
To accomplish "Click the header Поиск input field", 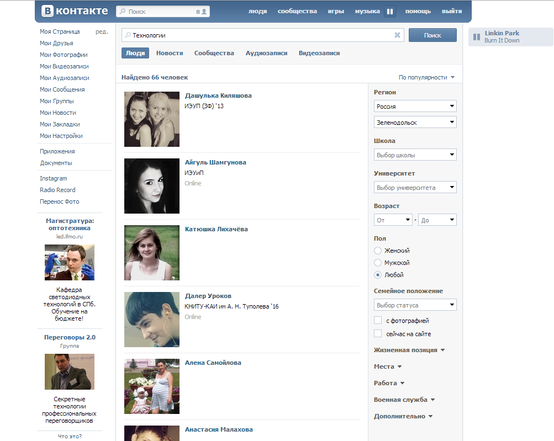I will (163, 11).
